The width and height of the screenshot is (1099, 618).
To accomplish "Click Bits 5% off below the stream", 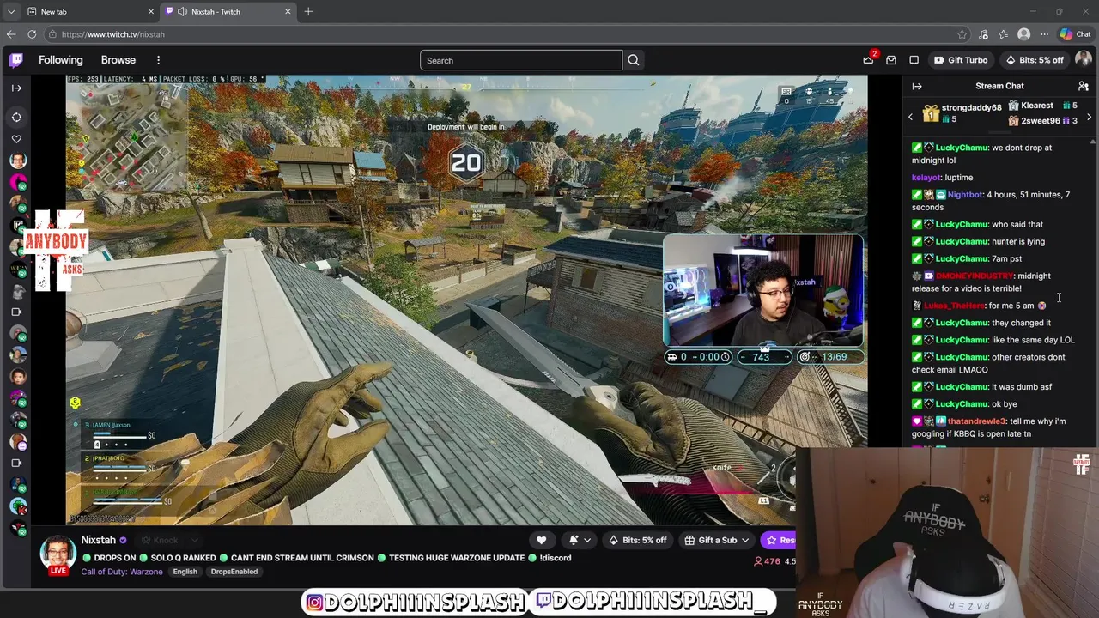I will pyautogui.click(x=637, y=540).
